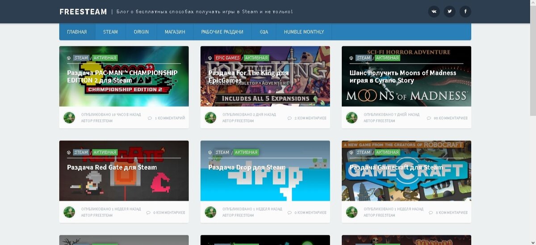
Task: Click author avatar under For The King post
Action: pos(210,118)
